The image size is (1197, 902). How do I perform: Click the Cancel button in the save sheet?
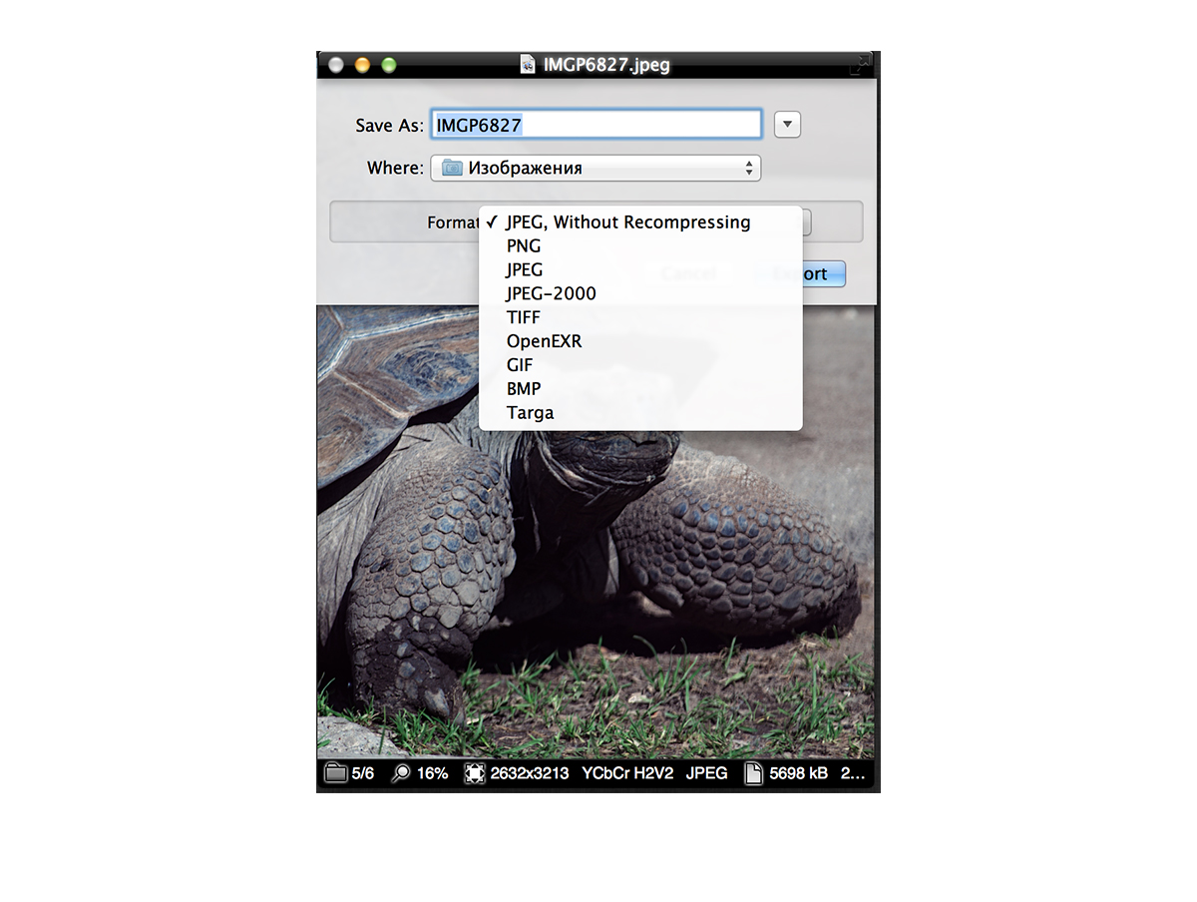tap(688, 273)
